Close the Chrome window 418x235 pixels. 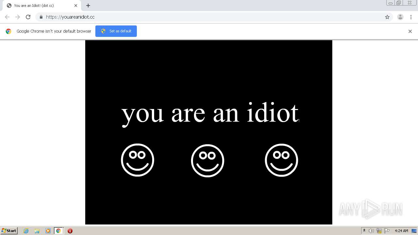[x=410, y=3]
